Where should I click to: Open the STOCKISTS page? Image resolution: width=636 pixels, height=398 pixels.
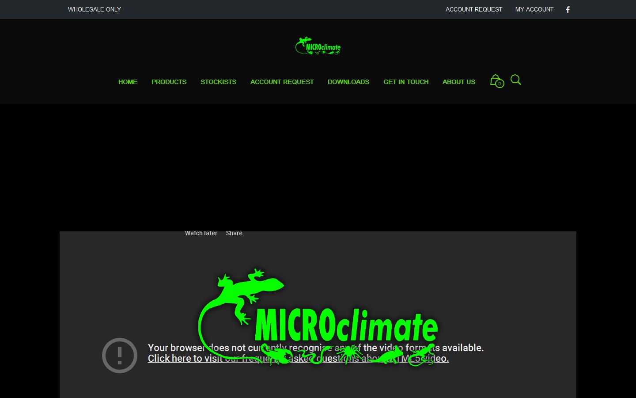[219, 82]
